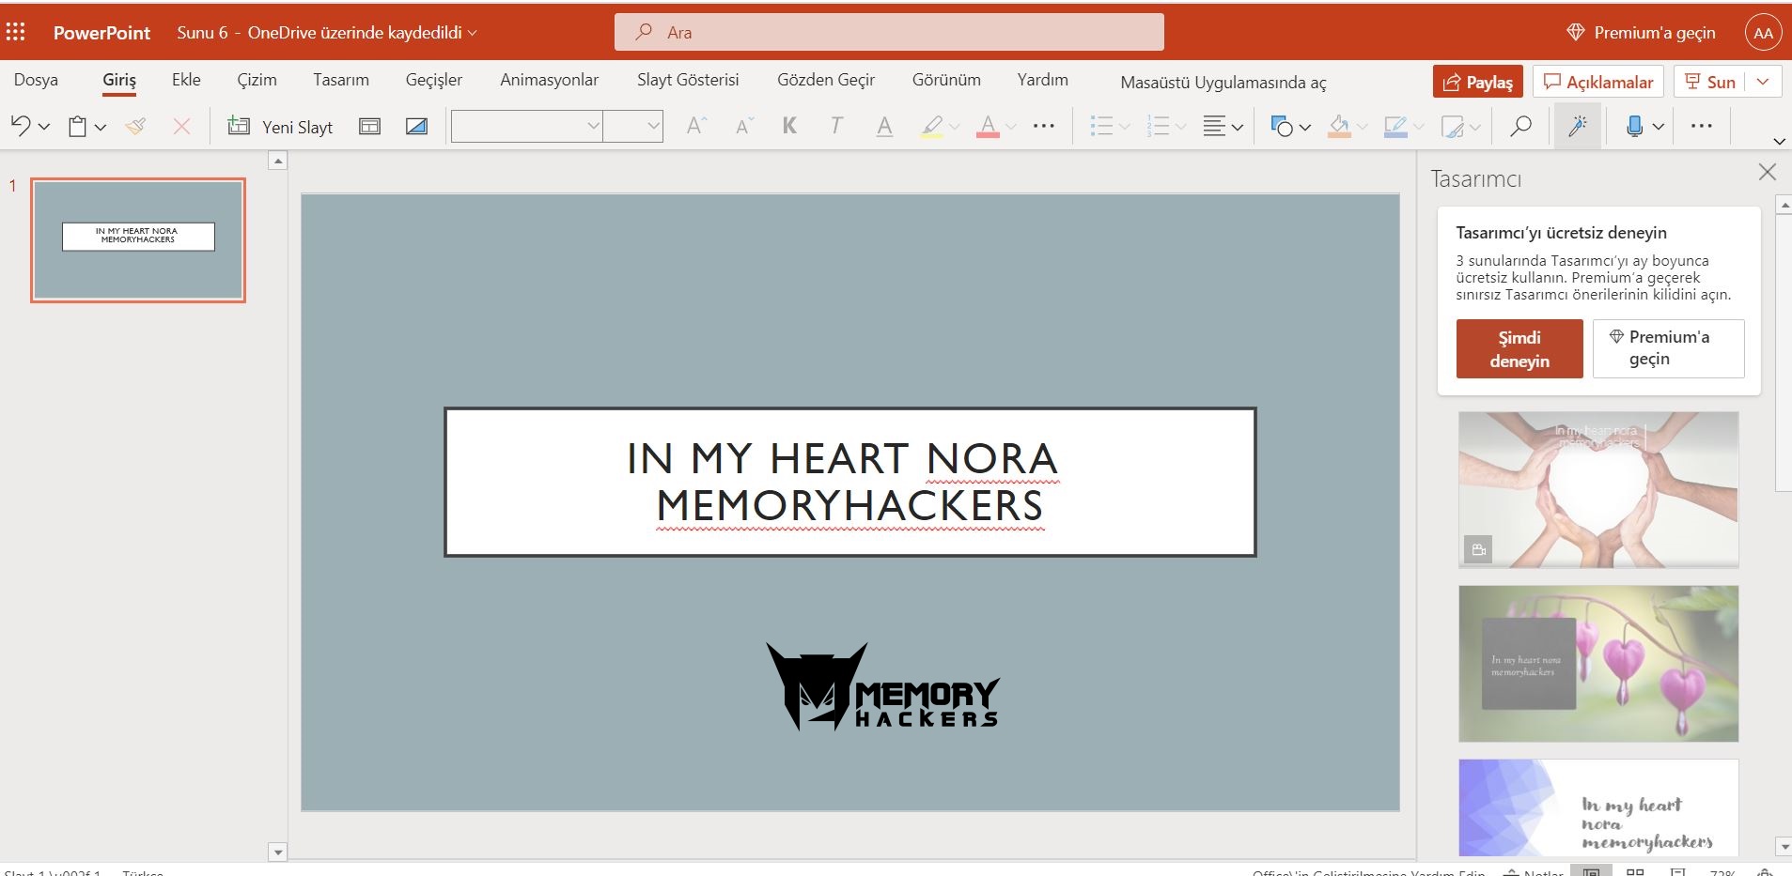Click the Ara search box
Screen dimensions: 1792x876
889,33
